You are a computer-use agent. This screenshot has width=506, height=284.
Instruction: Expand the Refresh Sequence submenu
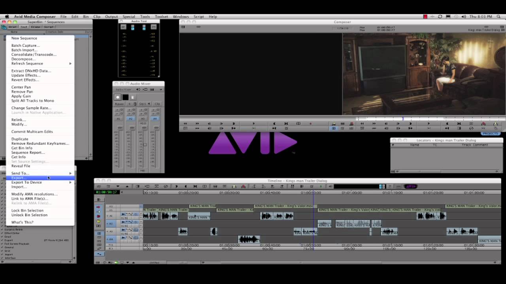(40, 64)
